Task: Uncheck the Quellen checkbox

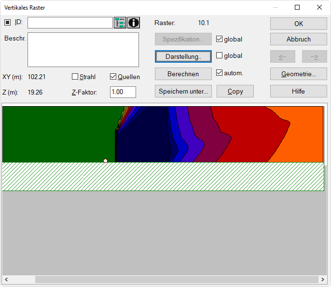Action: point(113,76)
